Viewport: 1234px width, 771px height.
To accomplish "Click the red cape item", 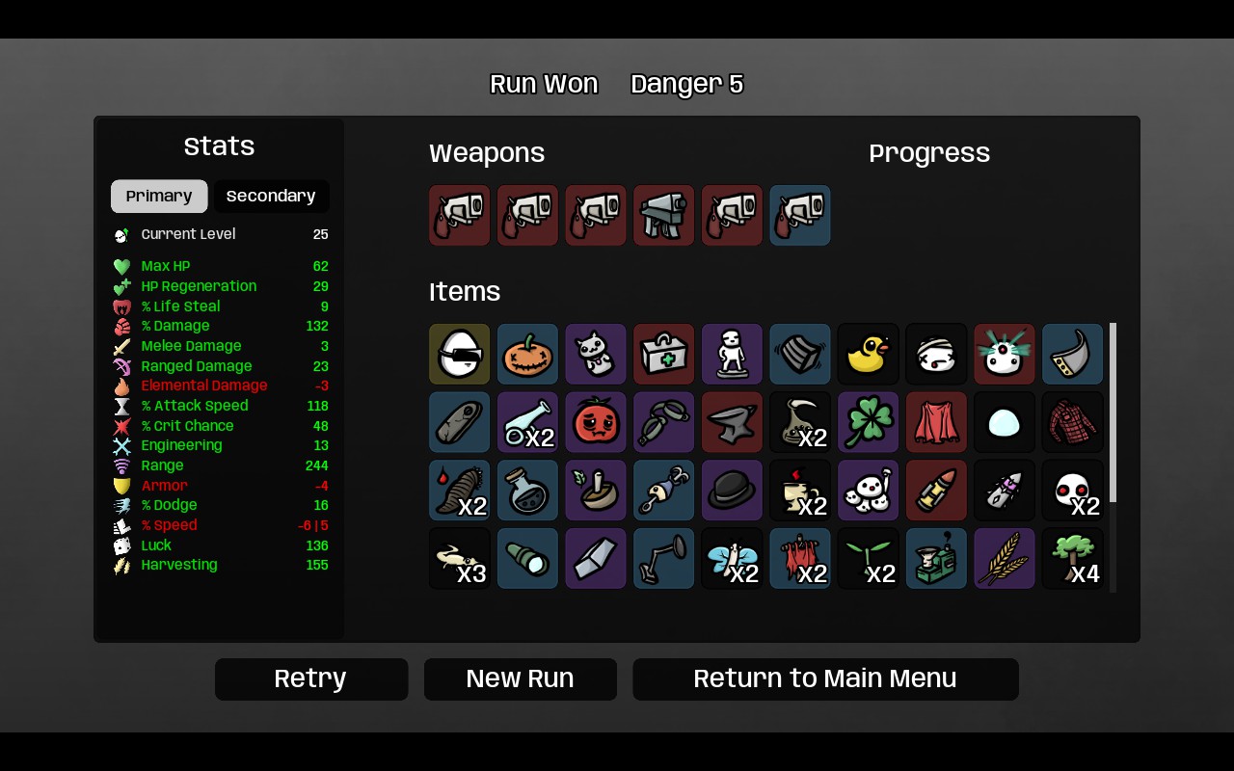I will [x=936, y=422].
